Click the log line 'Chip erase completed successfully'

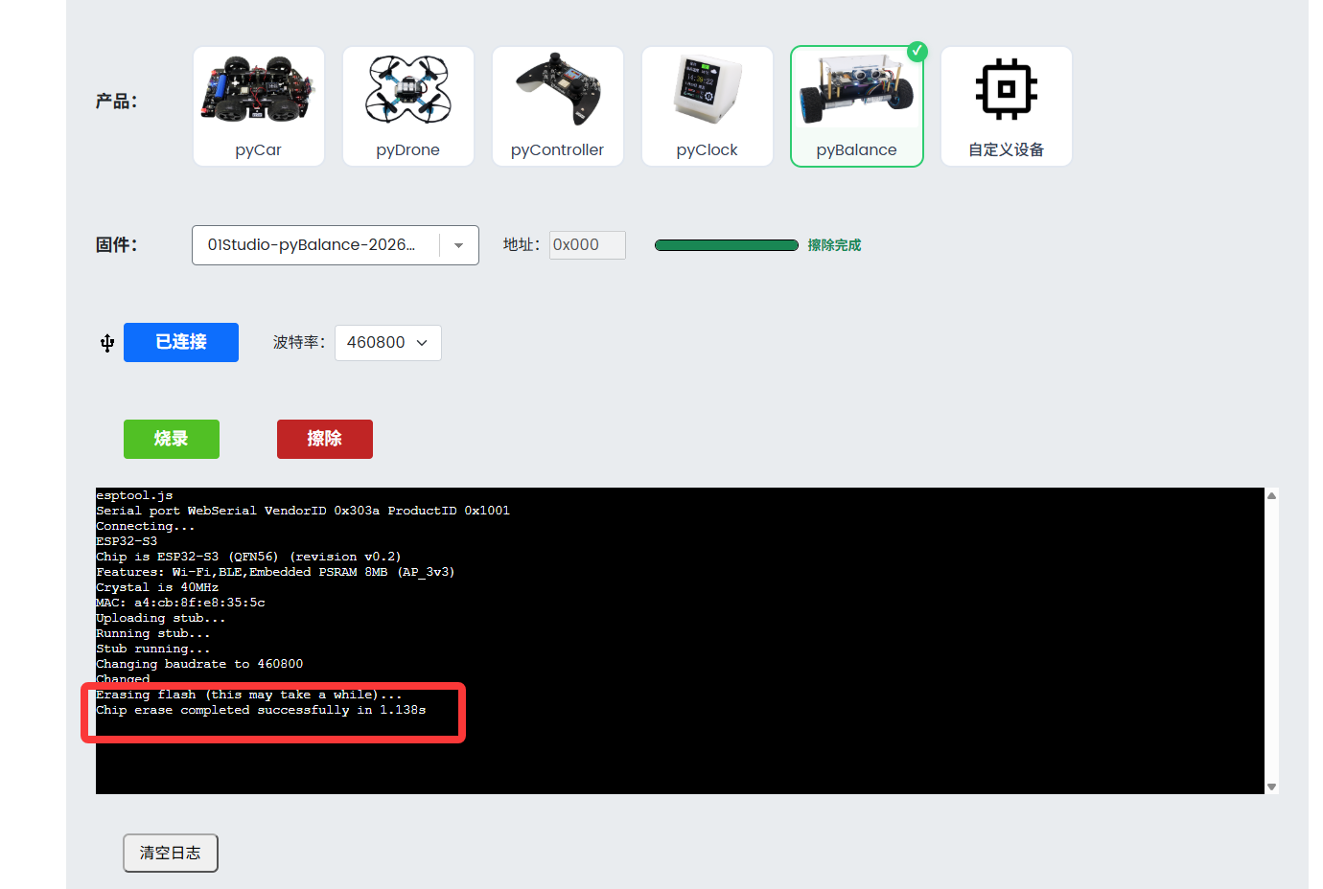261,710
